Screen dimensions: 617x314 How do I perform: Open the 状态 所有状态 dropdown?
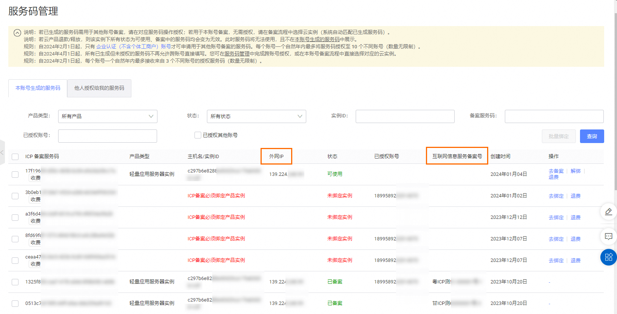(256, 116)
